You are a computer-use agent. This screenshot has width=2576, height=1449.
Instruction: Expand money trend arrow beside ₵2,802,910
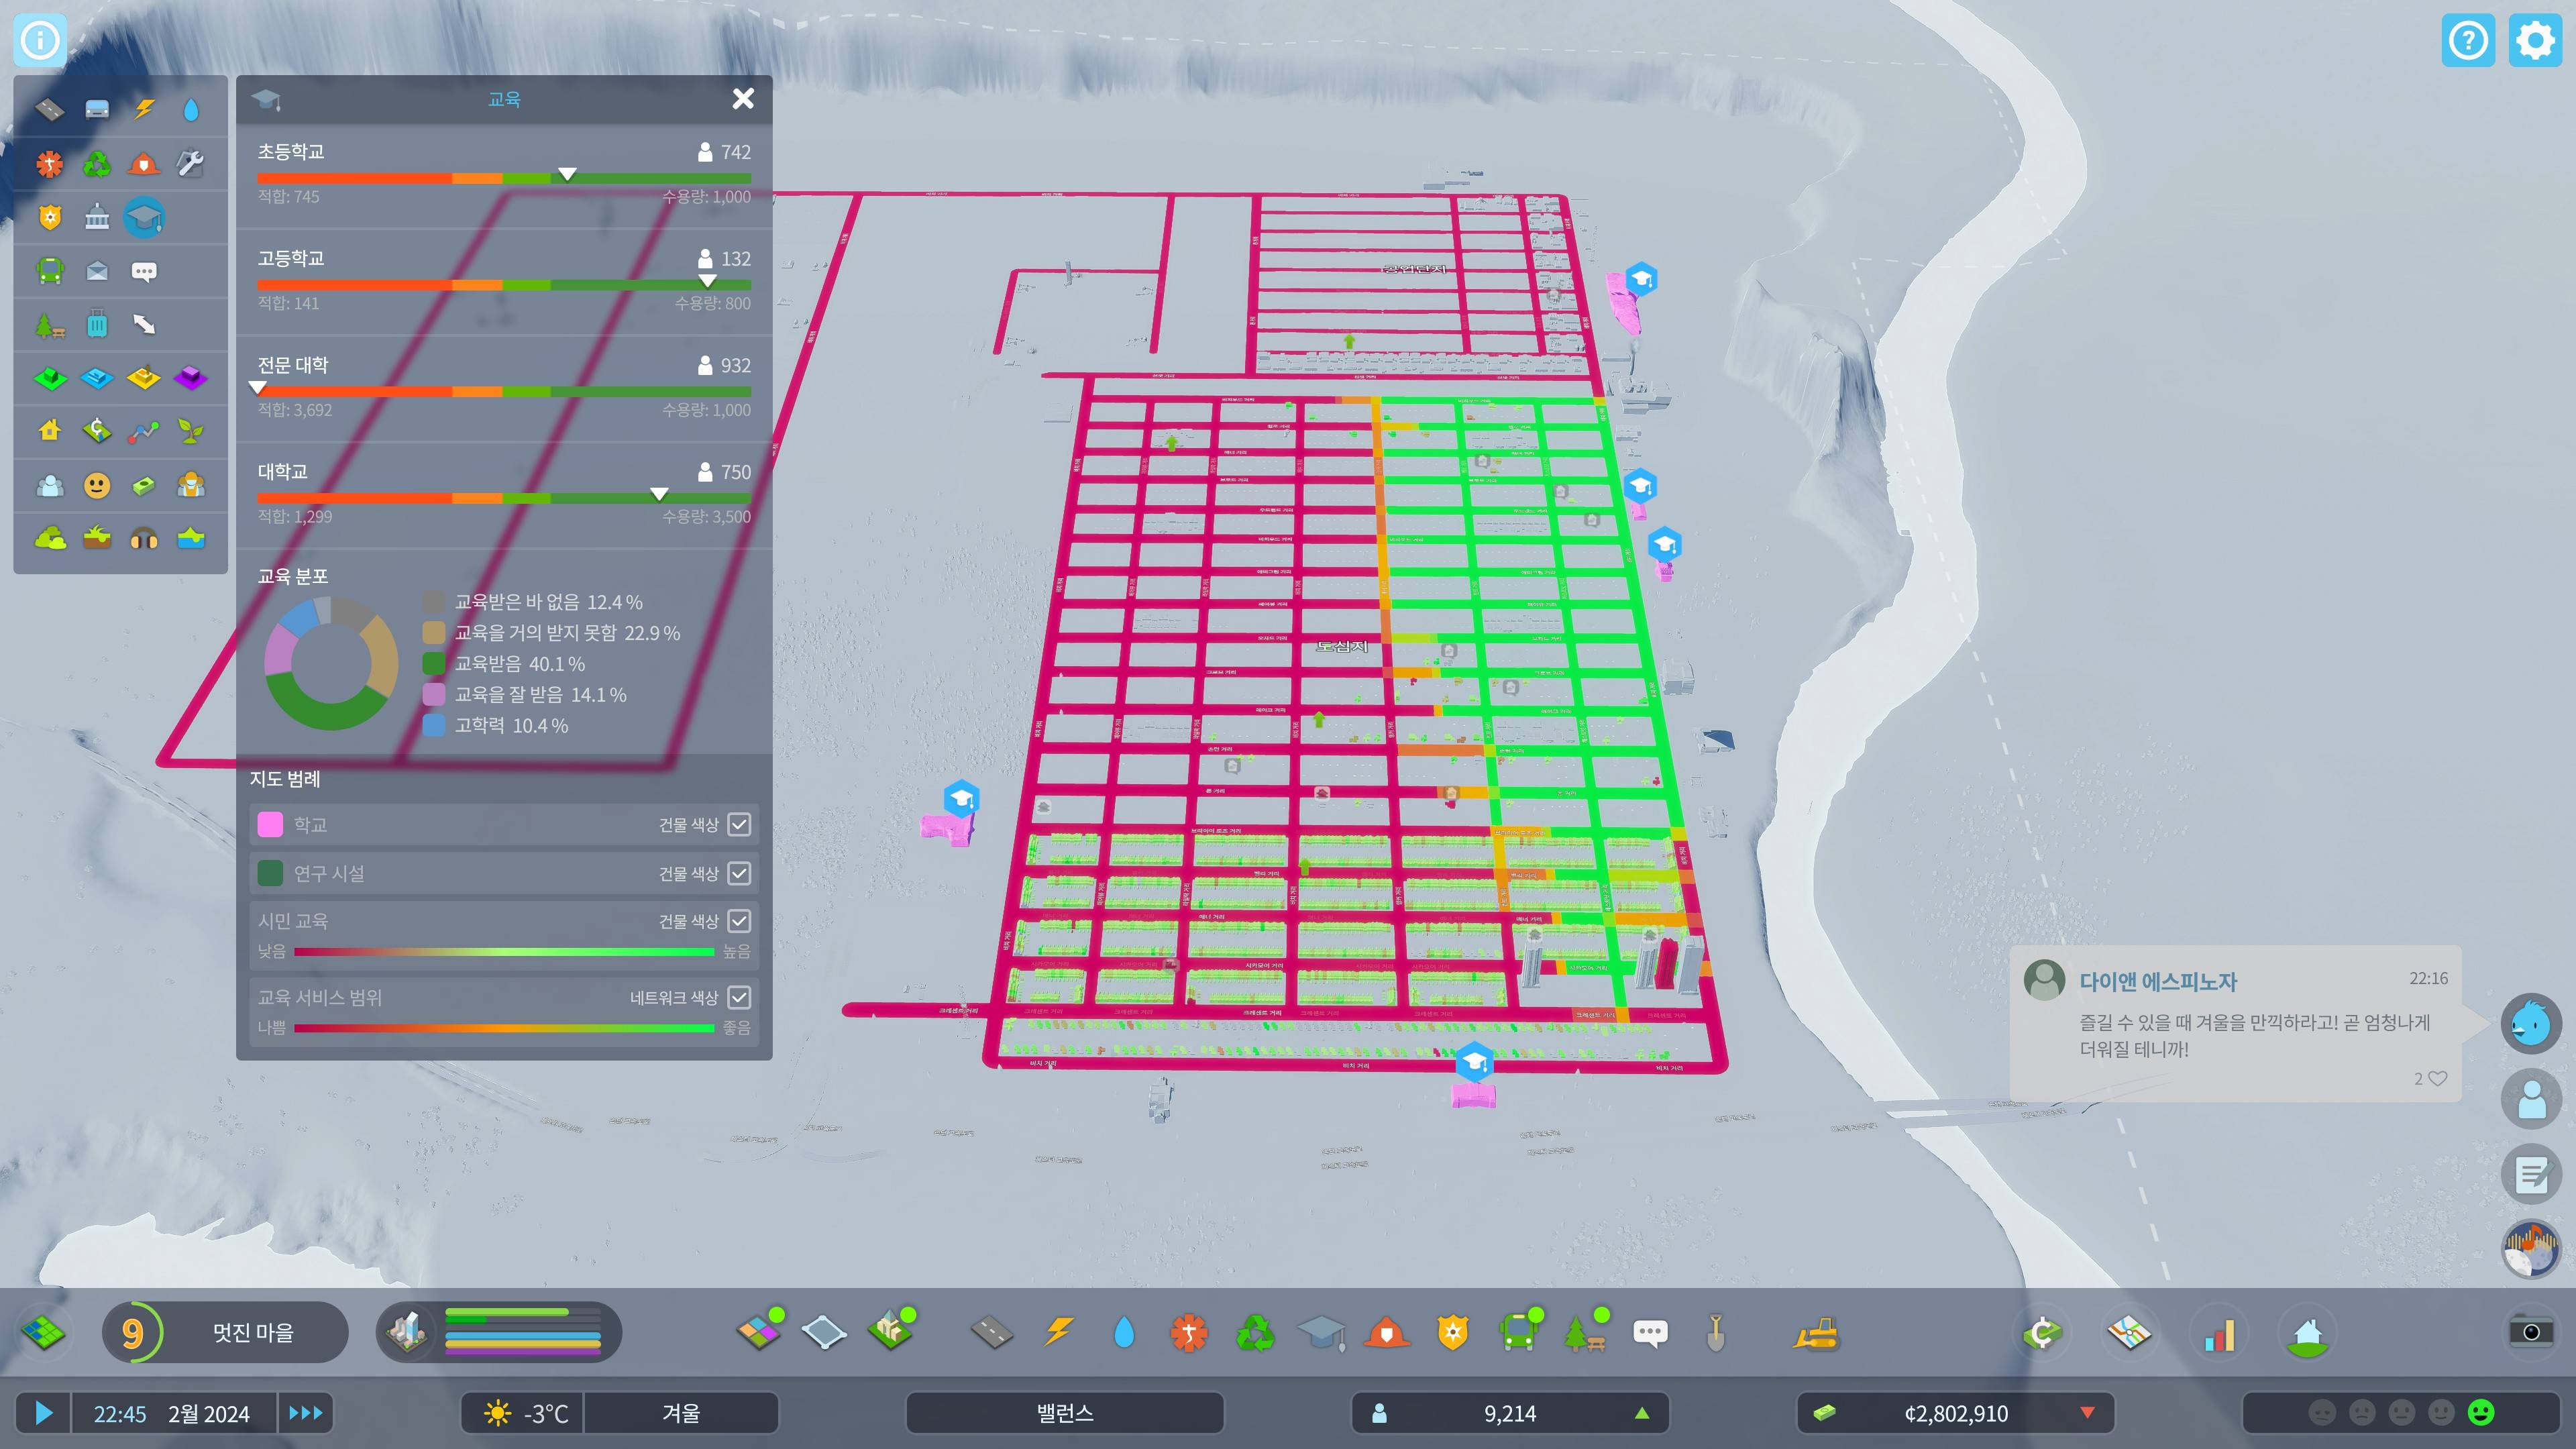pos(2087,1413)
